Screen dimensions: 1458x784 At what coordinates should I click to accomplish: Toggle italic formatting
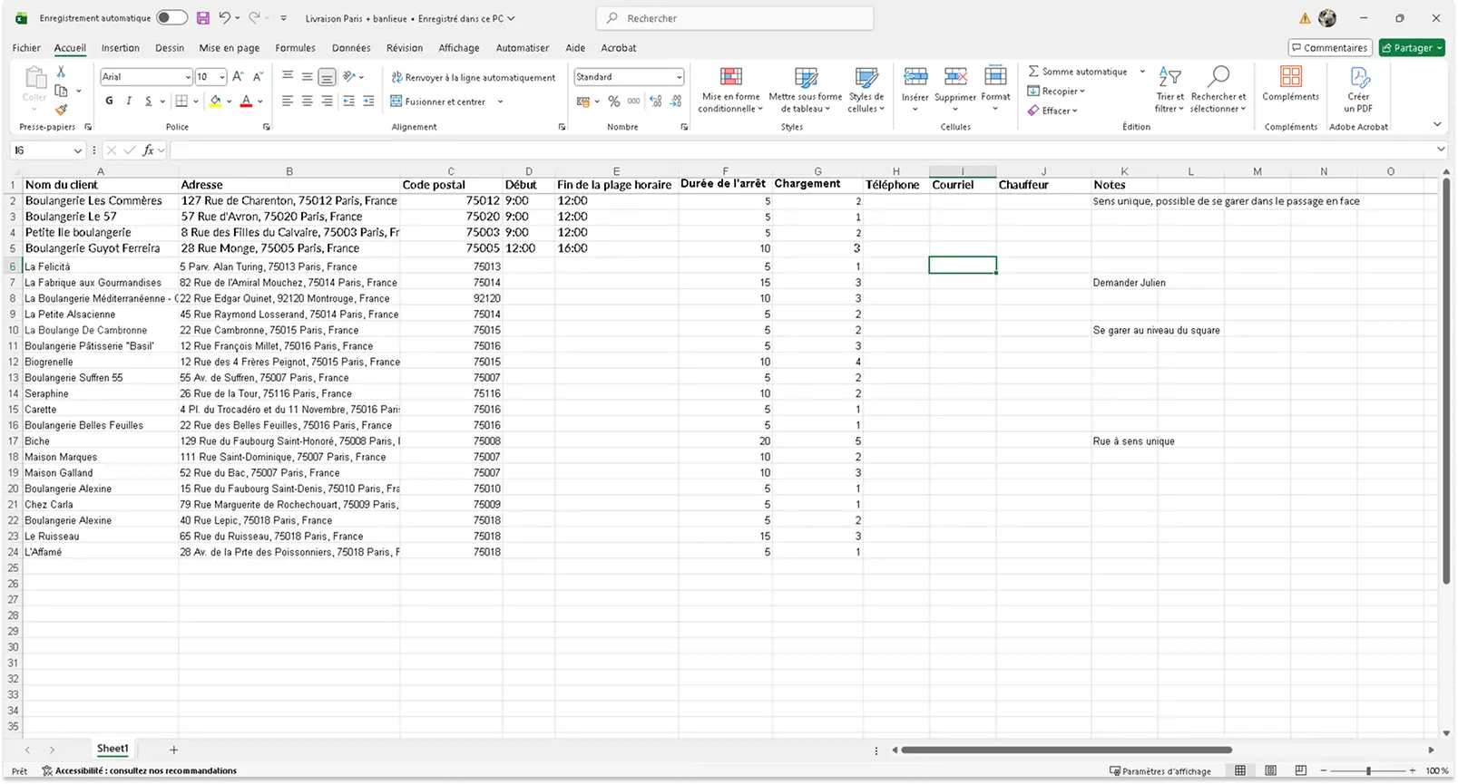click(129, 102)
